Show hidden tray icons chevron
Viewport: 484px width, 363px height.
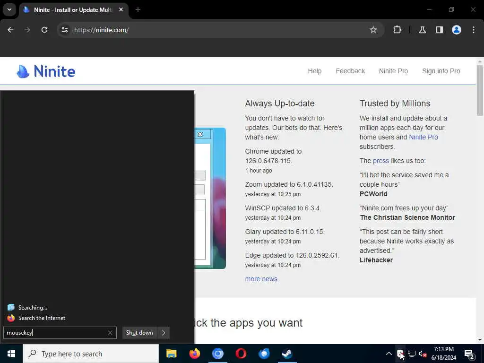[x=389, y=354]
